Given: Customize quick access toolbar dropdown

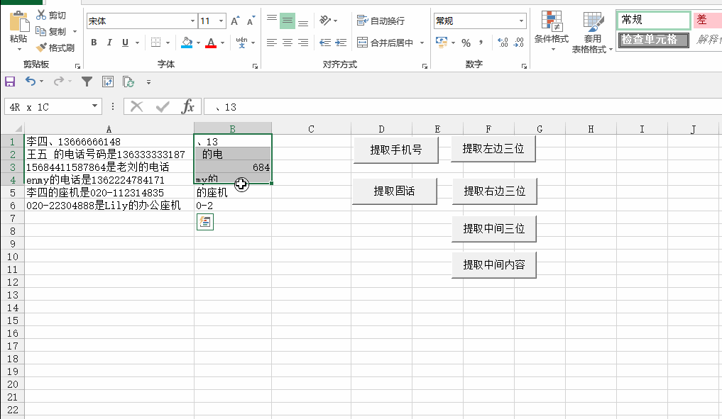Looking at the screenshot, I should tap(148, 82).
